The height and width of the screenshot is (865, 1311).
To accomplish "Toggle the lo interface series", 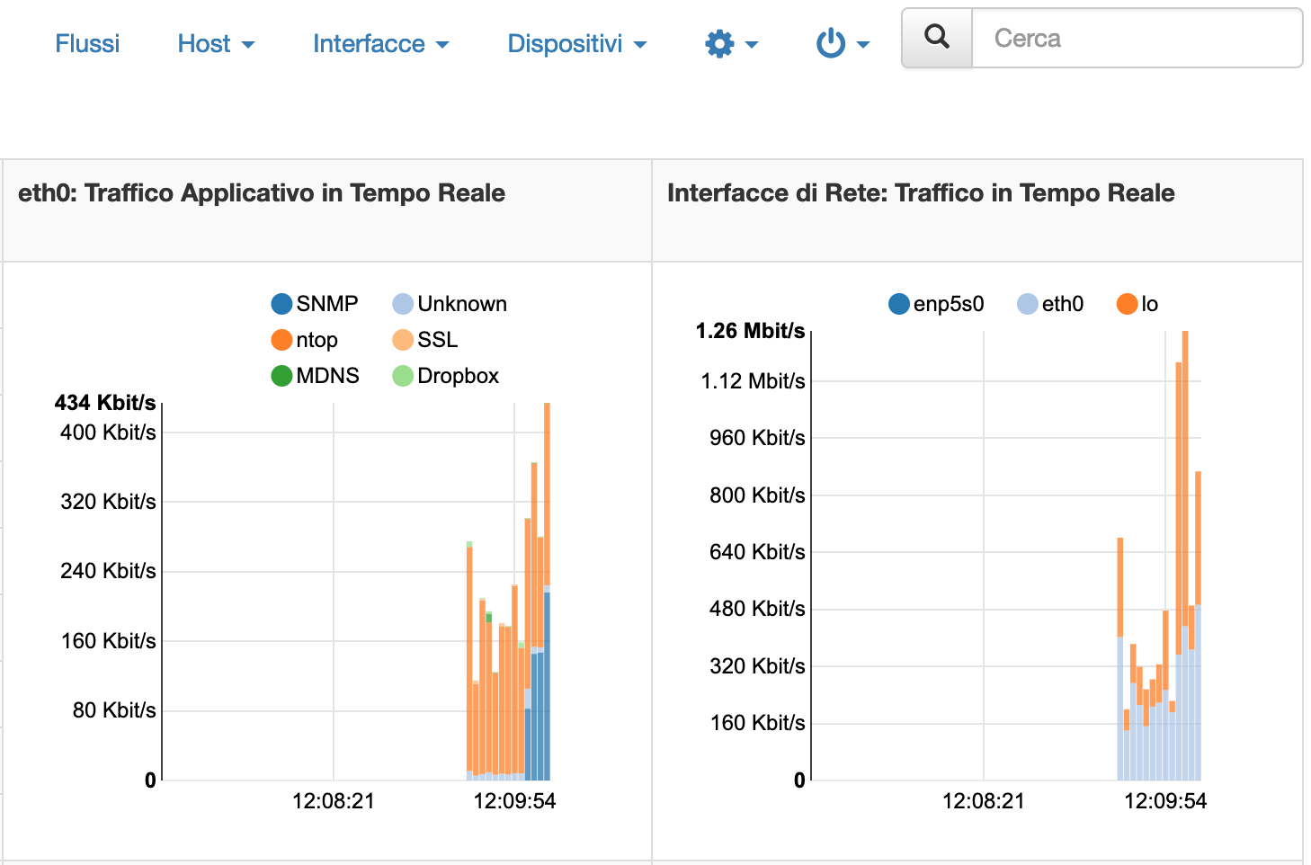I will pos(1137,304).
